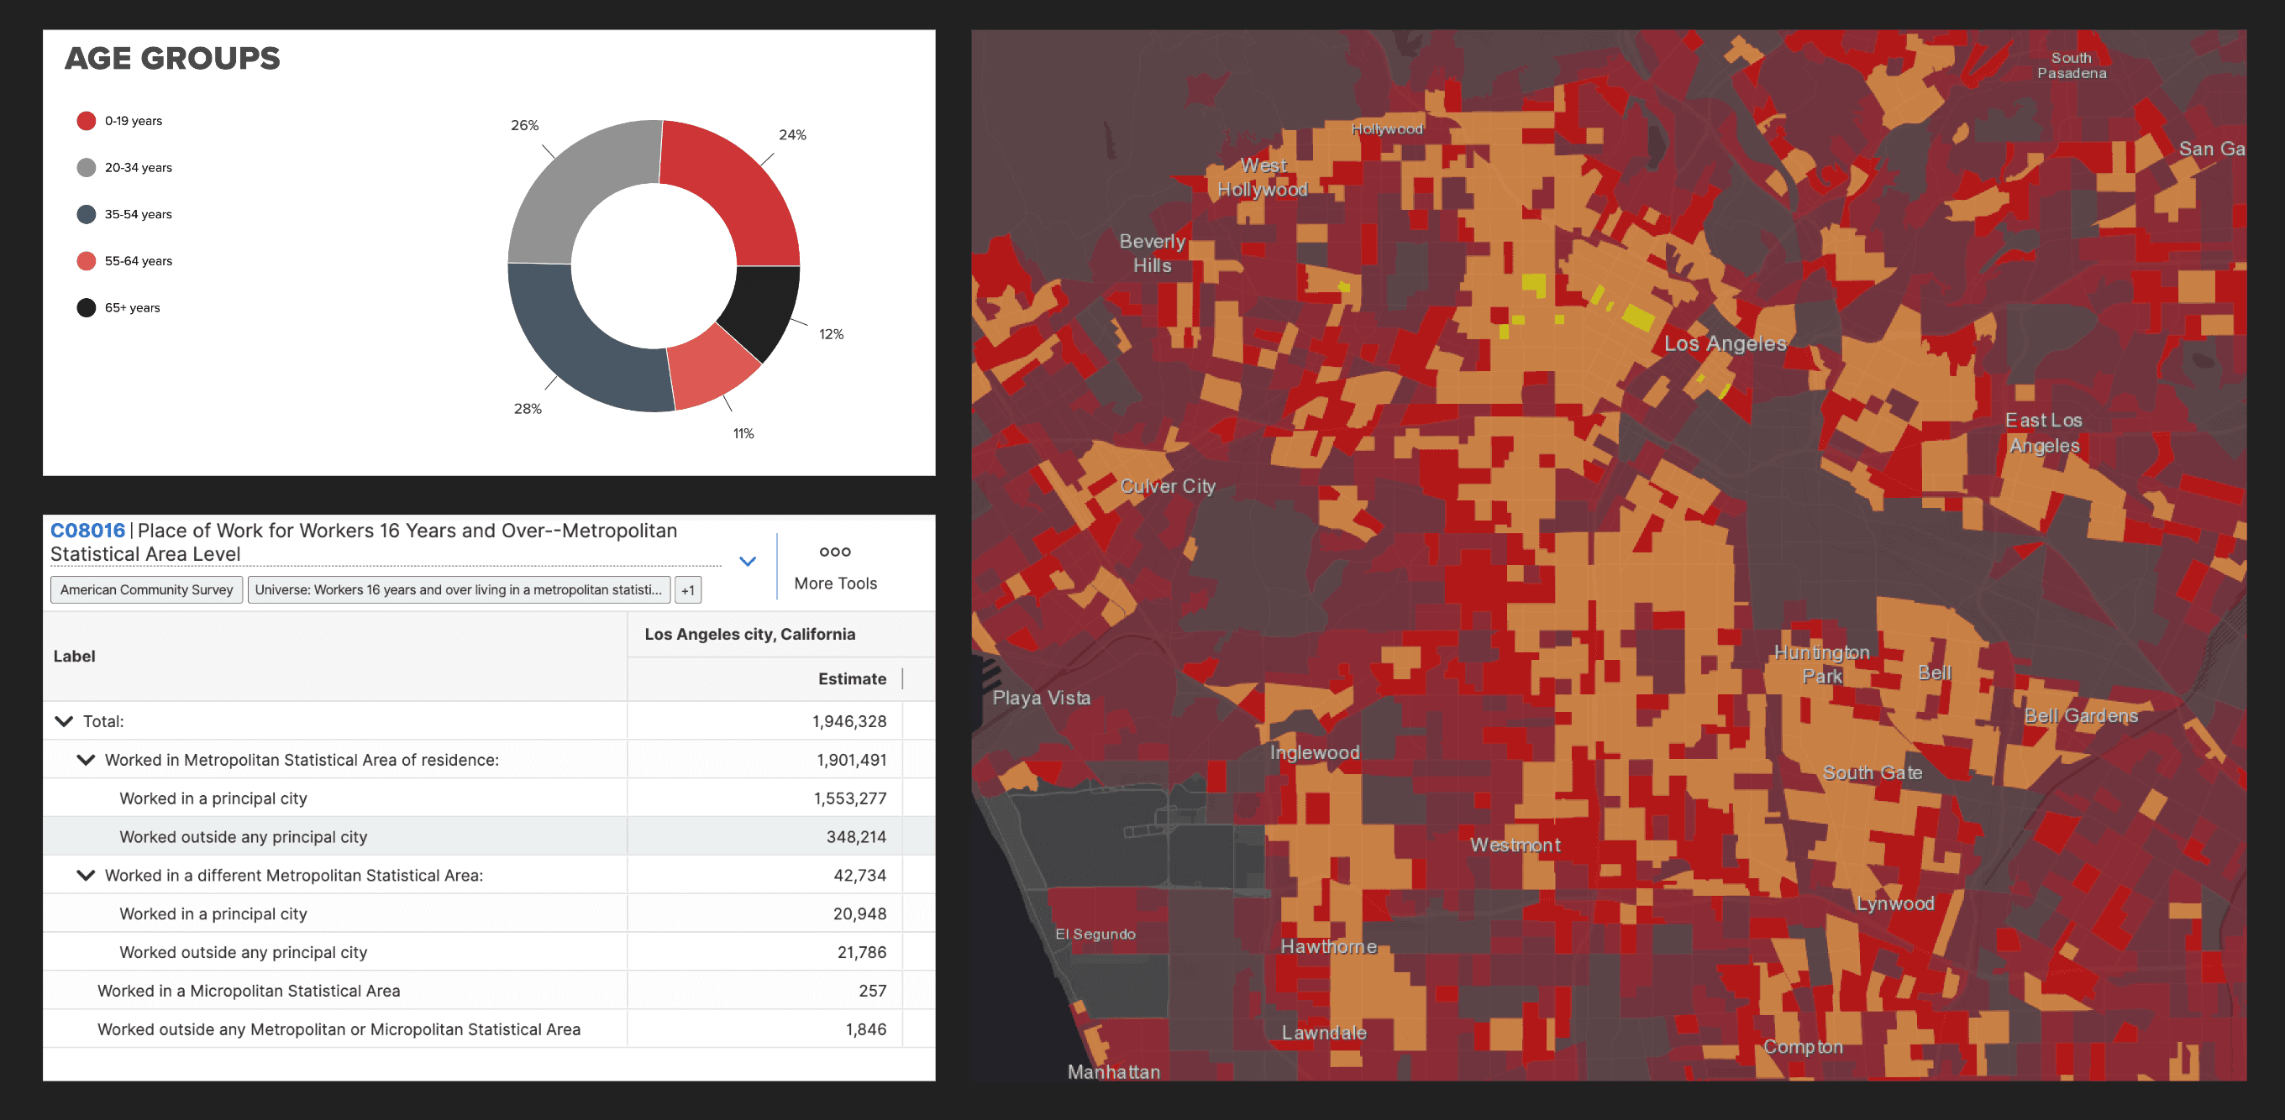Click the Los Angeles label on map

1725,344
